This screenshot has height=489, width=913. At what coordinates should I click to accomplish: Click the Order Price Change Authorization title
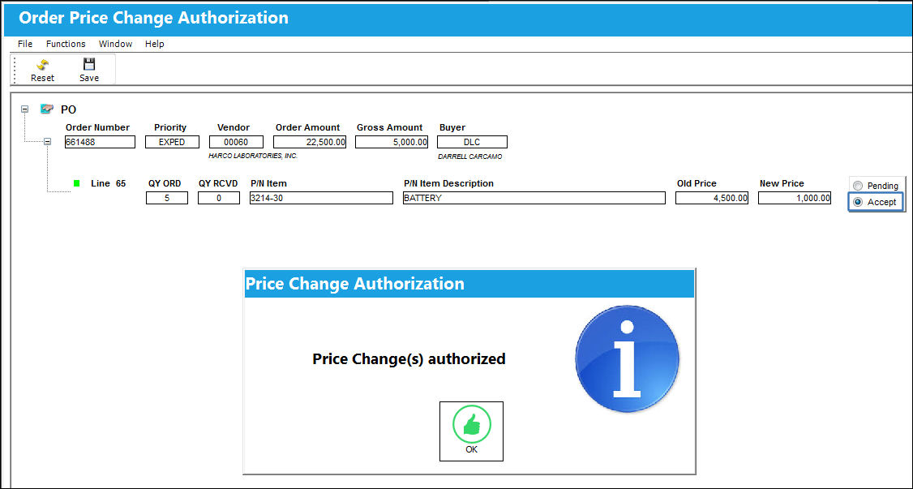coord(154,18)
